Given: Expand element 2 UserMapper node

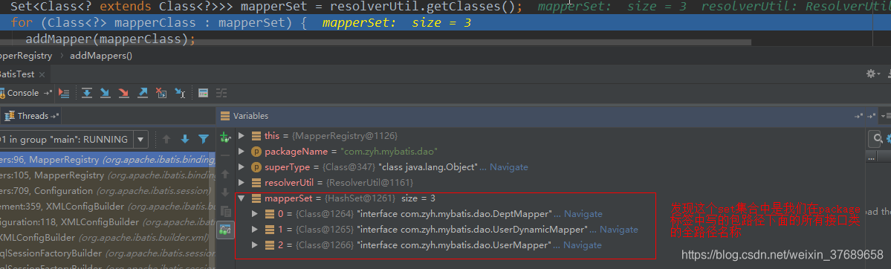Looking at the screenshot, I should (x=255, y=245).
